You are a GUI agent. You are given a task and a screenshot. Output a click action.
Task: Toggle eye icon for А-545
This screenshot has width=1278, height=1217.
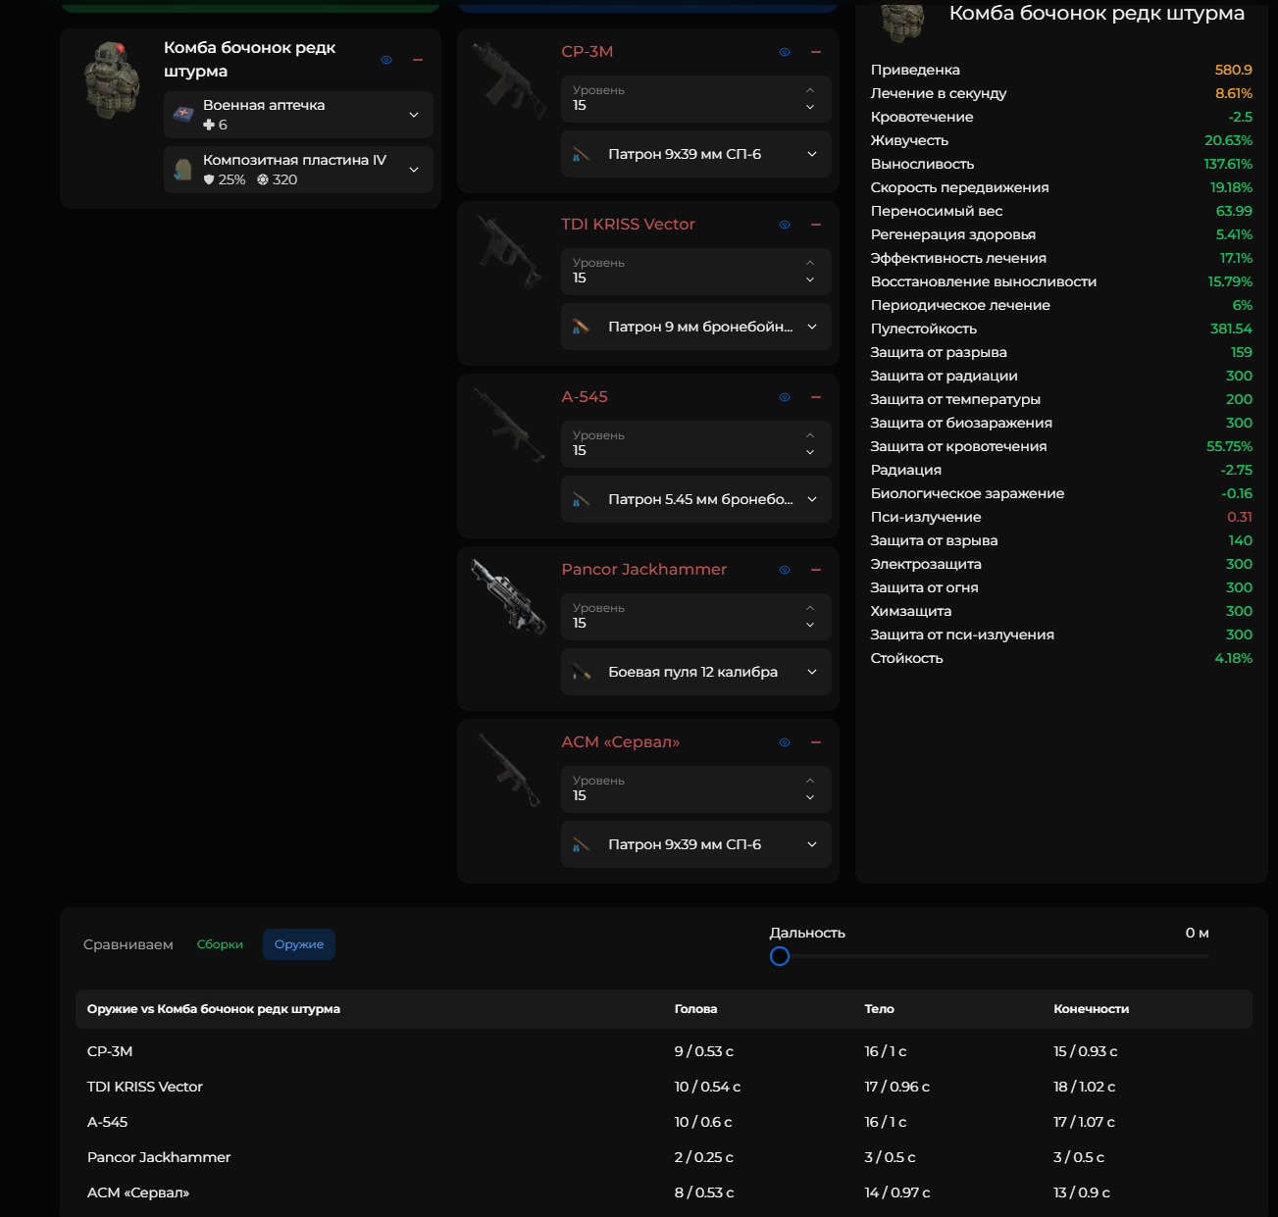tap(785, 397)
